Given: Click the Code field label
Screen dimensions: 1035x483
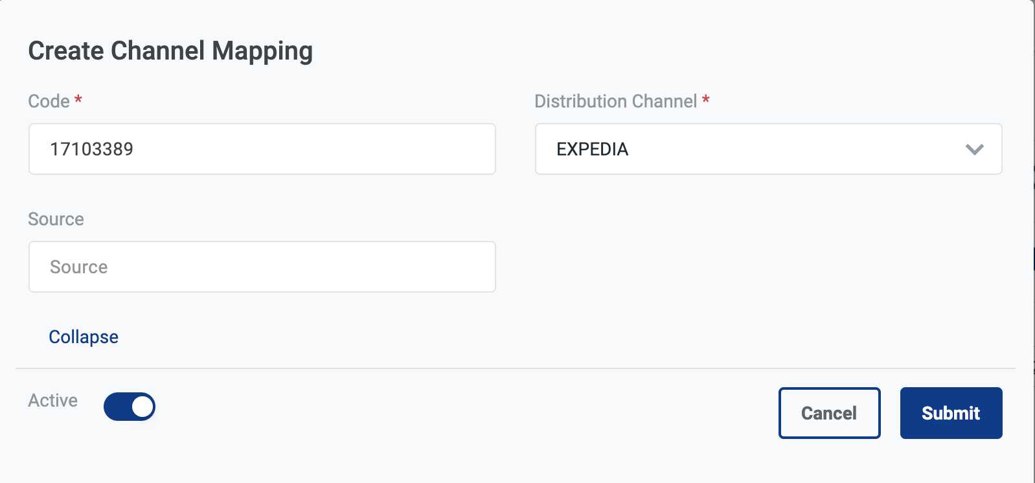Looking at the screenshot, I should coord(49,101).
